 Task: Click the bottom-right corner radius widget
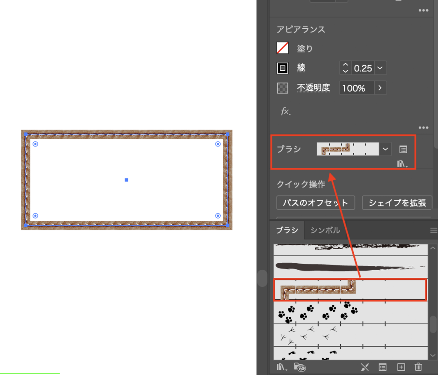point(218,216)
